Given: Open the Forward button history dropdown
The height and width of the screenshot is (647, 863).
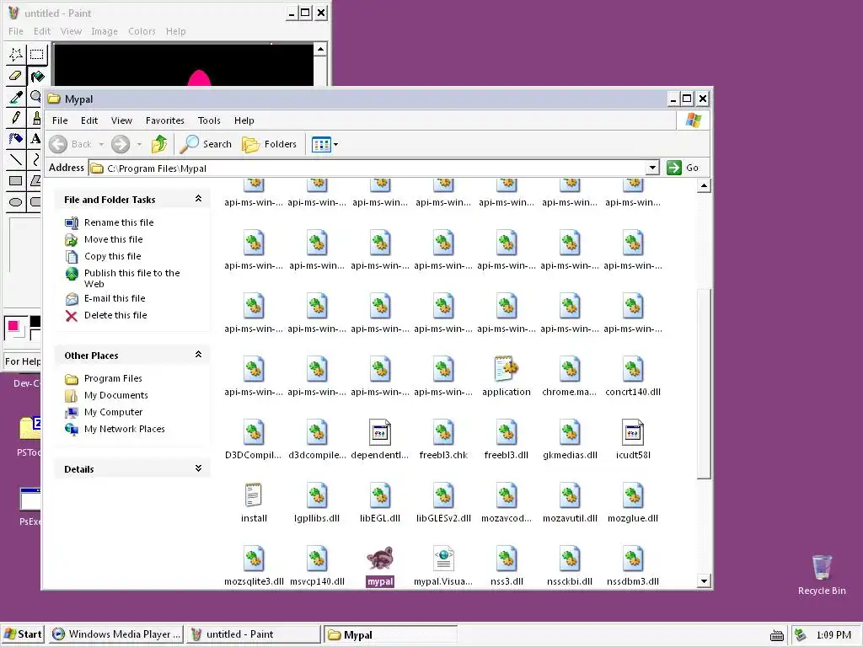Looking at the screenshot, I should (x=139, y=145).
